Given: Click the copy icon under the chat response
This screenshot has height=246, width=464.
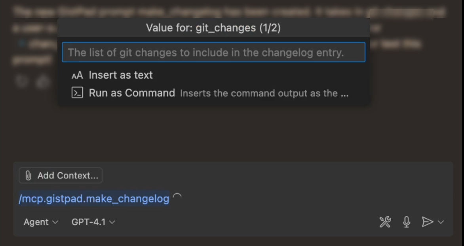Looking at the screenshot, I should [21, 82].
